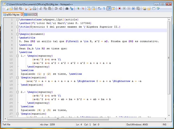Undo the last edit with the Undo arrow

click(x=56, y=8)
